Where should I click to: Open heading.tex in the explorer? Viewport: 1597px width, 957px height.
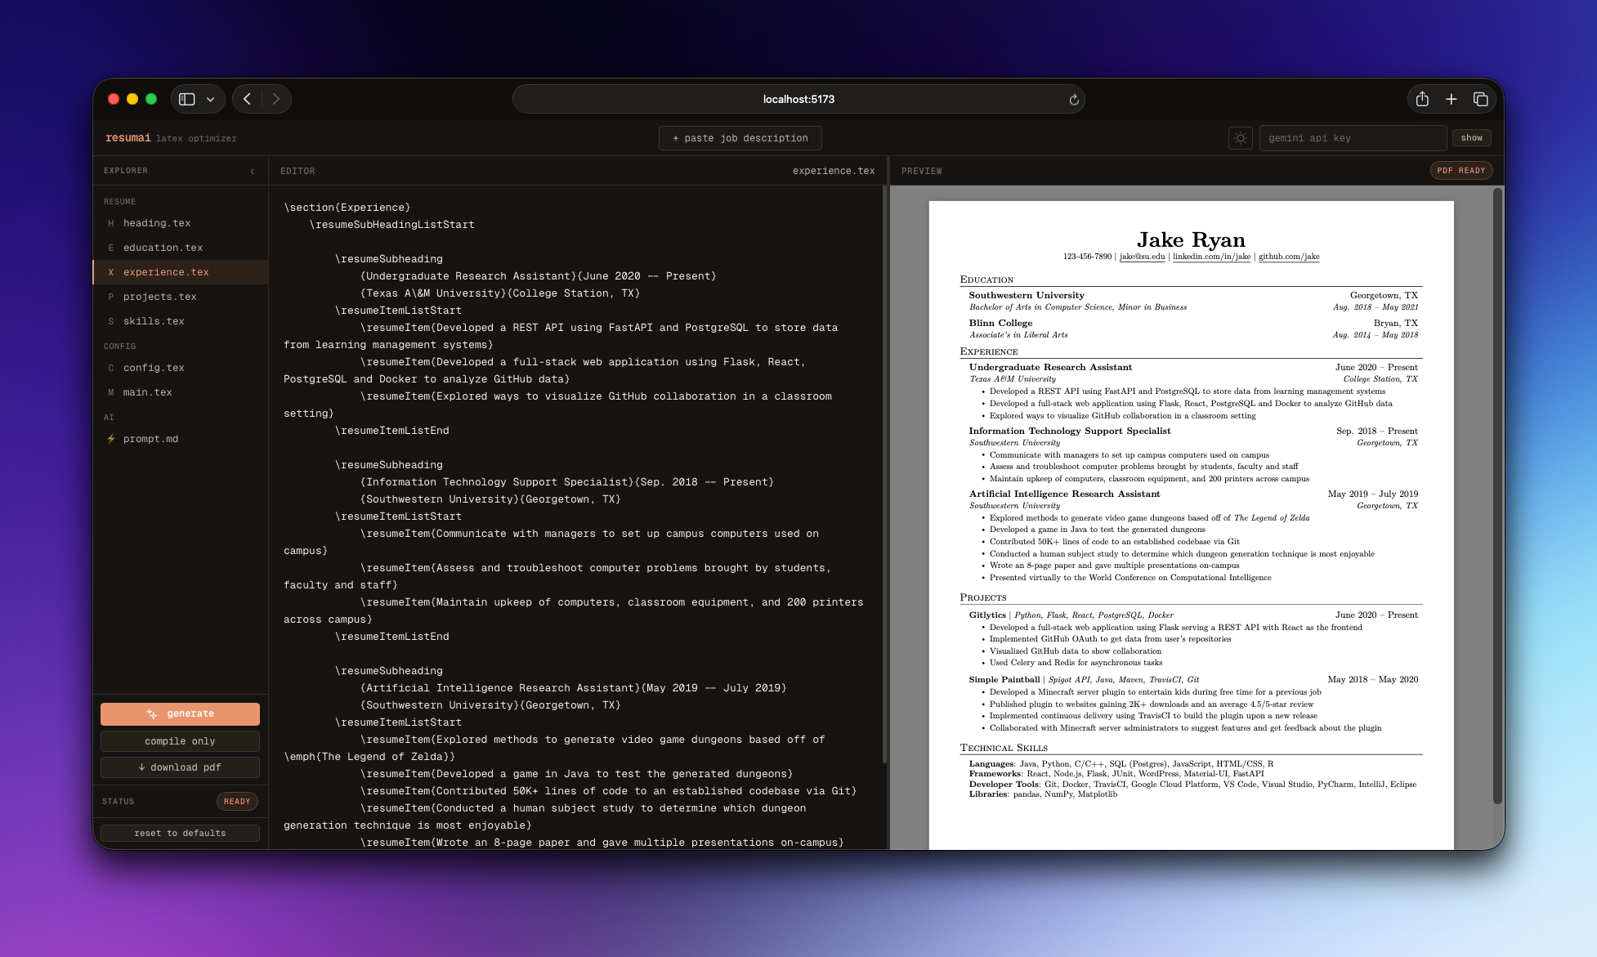coord(181,223)
